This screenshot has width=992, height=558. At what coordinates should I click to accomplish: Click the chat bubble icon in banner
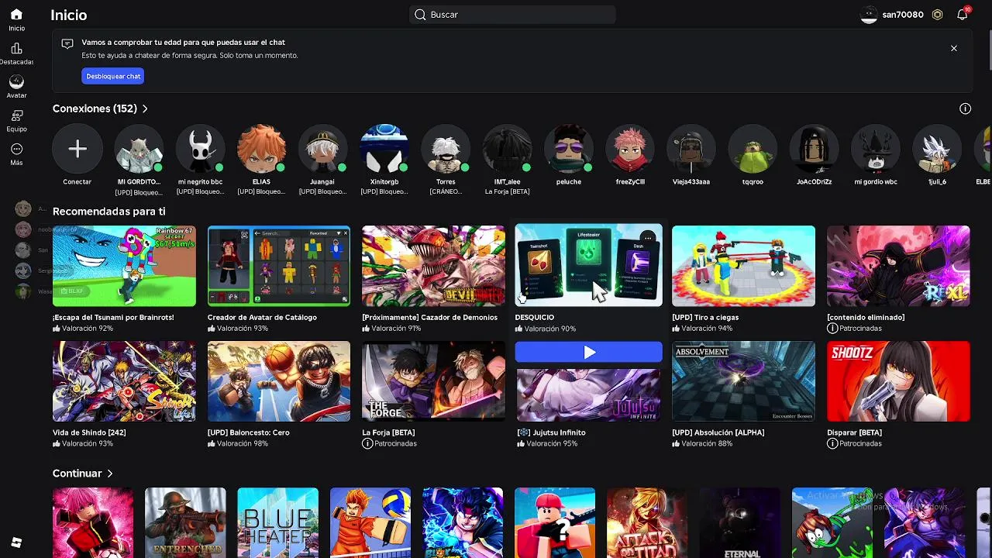coord(67,44)
